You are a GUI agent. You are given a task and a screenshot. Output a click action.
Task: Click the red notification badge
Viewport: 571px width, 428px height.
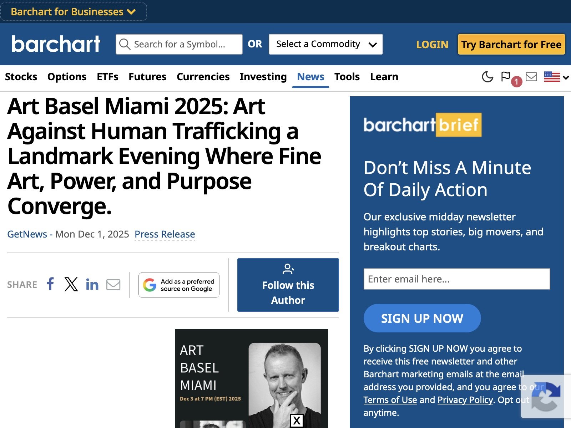[516, 82]
